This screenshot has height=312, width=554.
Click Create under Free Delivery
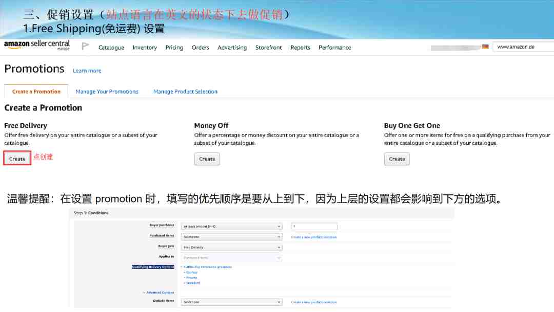[17, 159]
